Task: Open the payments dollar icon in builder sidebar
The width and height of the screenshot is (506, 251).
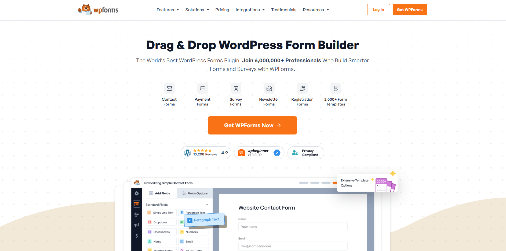Action: 137,236
